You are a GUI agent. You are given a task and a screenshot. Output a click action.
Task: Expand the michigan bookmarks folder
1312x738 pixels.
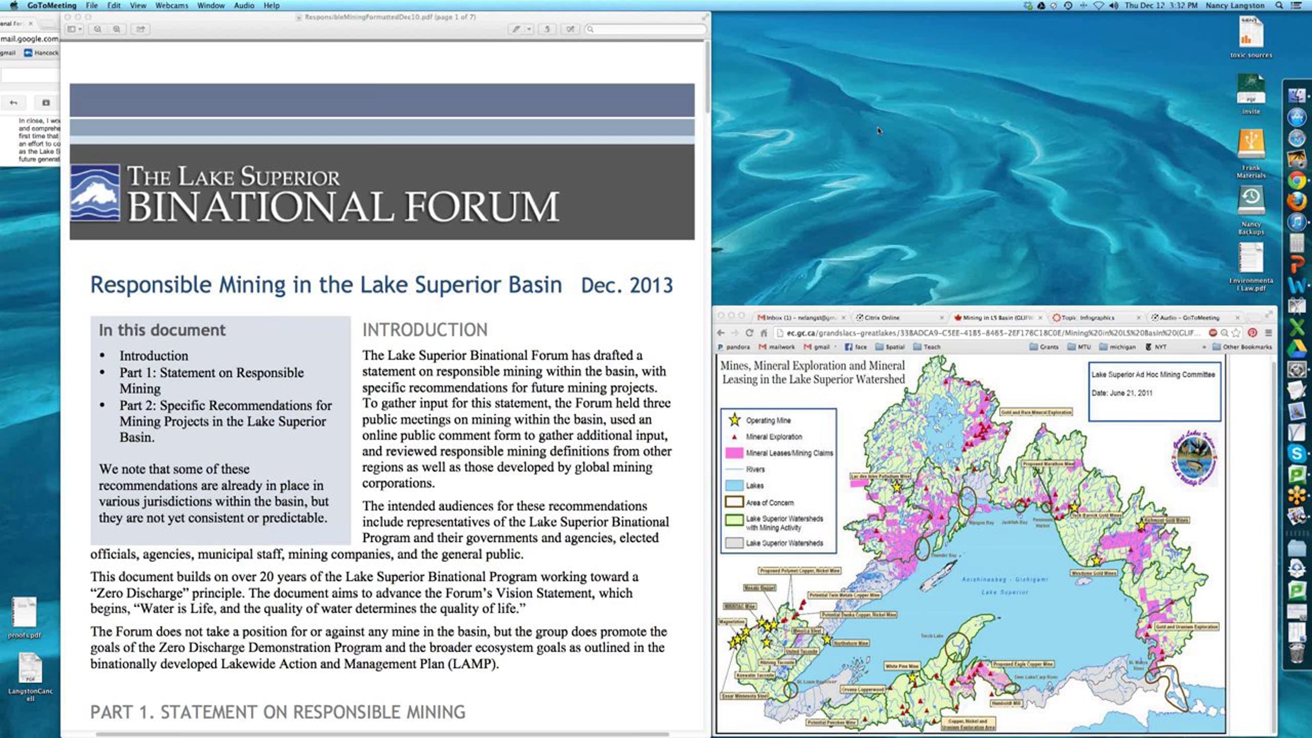click(1117, 347)
